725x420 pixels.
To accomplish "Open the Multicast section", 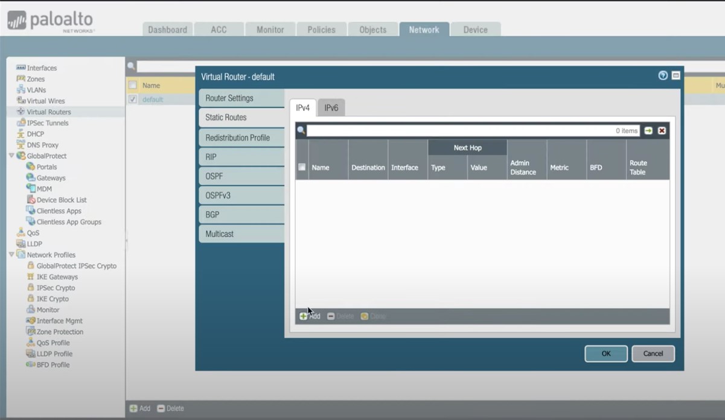I will pos(241,234).
